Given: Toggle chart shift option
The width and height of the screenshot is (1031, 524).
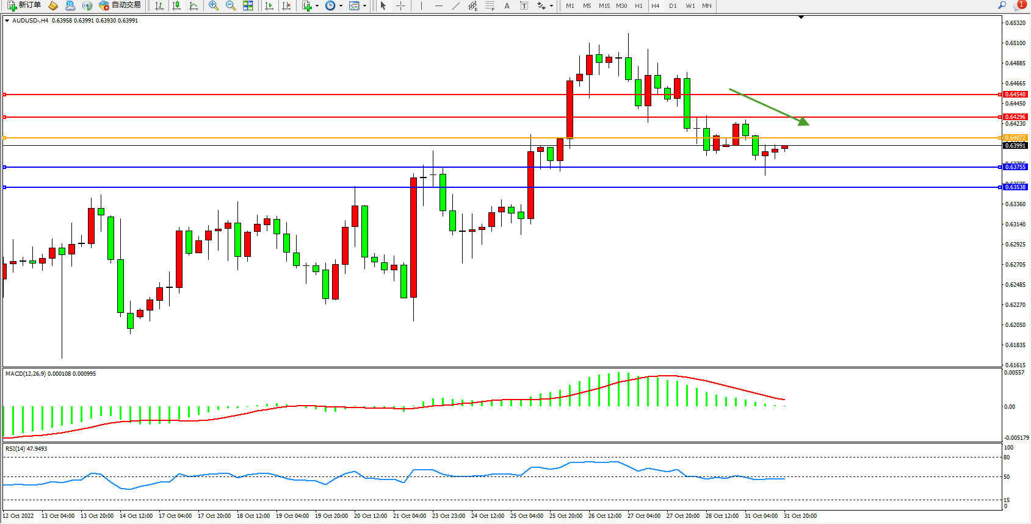Looking at the screenshot, I should coord(286,5).
